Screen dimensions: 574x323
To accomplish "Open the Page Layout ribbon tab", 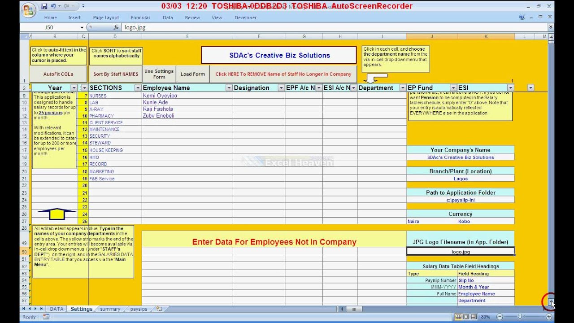I will [x=106, y=17].
